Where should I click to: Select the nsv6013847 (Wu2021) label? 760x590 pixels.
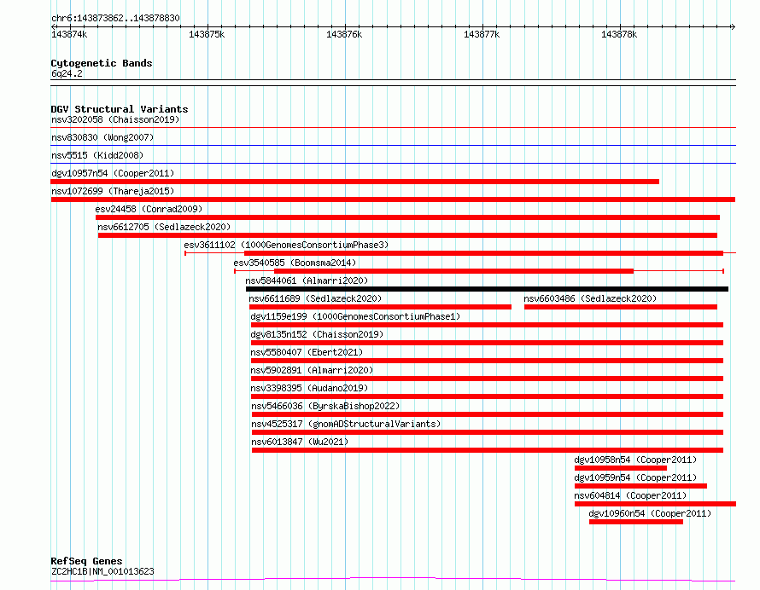[300, 442]
